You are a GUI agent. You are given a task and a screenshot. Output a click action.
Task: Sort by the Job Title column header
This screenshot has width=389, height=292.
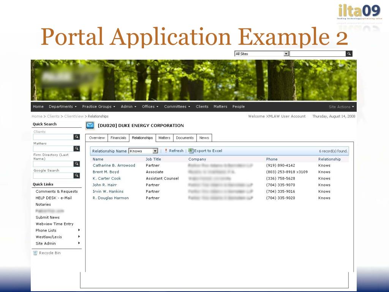[153, 159]
